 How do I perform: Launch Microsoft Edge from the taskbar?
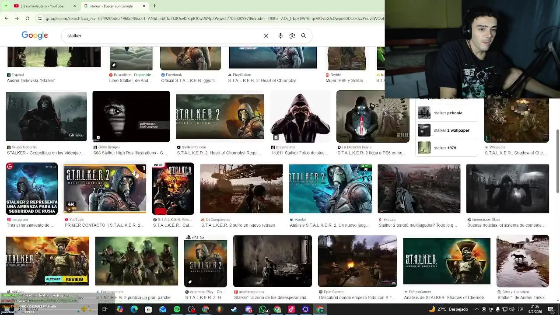134,309
